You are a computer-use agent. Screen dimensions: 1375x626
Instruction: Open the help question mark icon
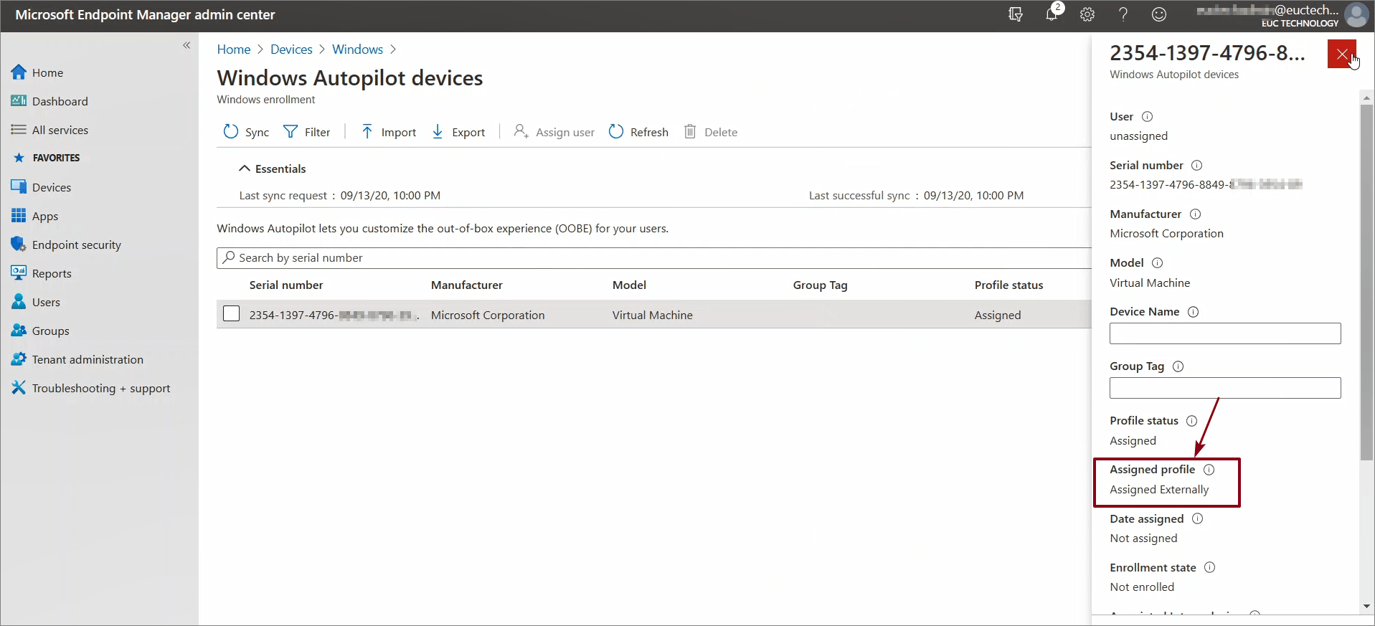click(x=1123, y=14)
